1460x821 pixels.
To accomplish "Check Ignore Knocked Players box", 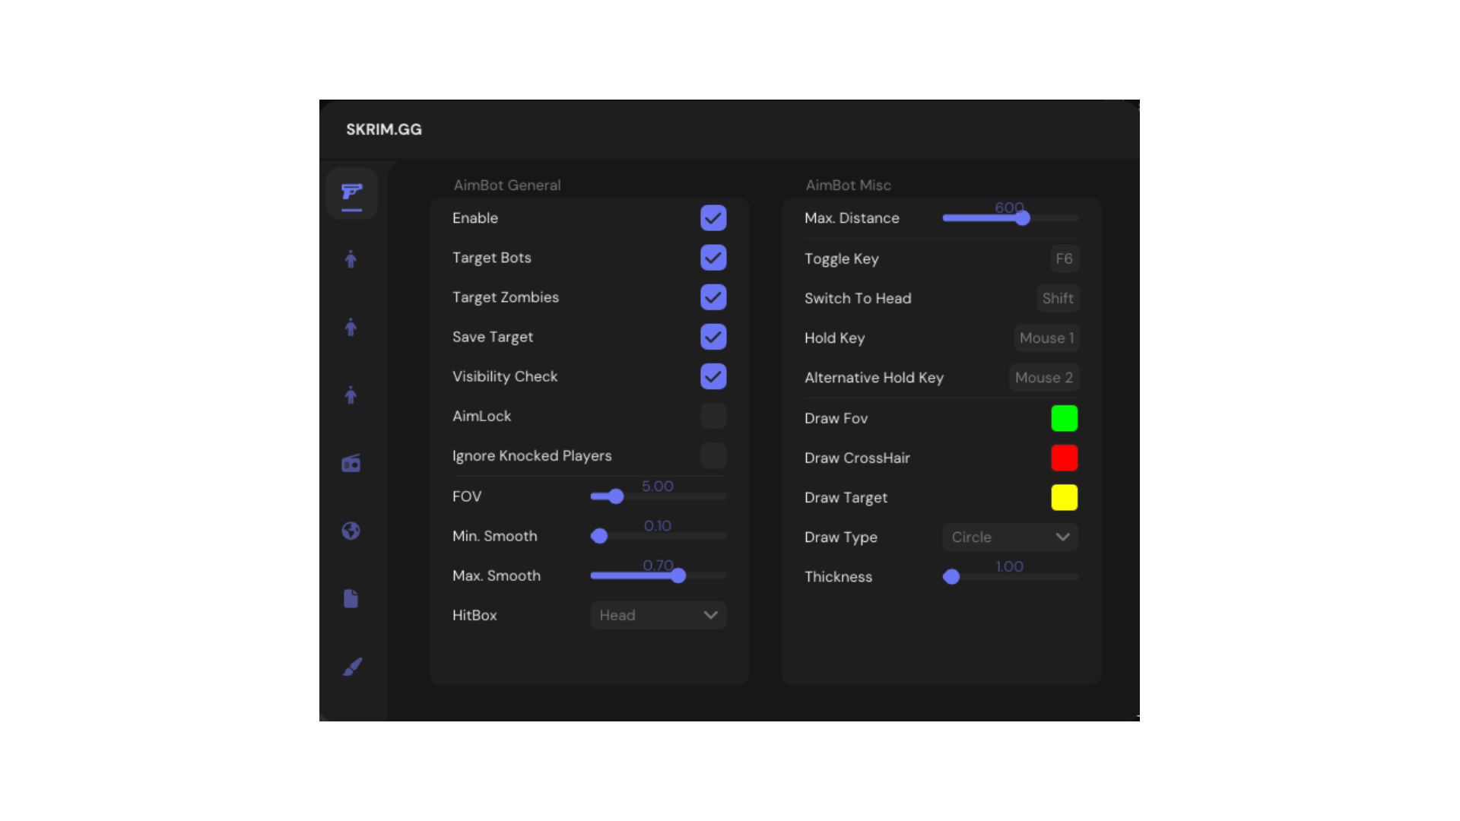I will (x=713, y=456).
